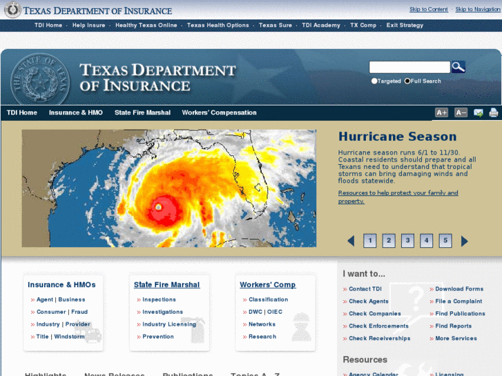This screenshot has width=502, height=376.
Task: Go to next slide arrow
Action: coord(465,241)
